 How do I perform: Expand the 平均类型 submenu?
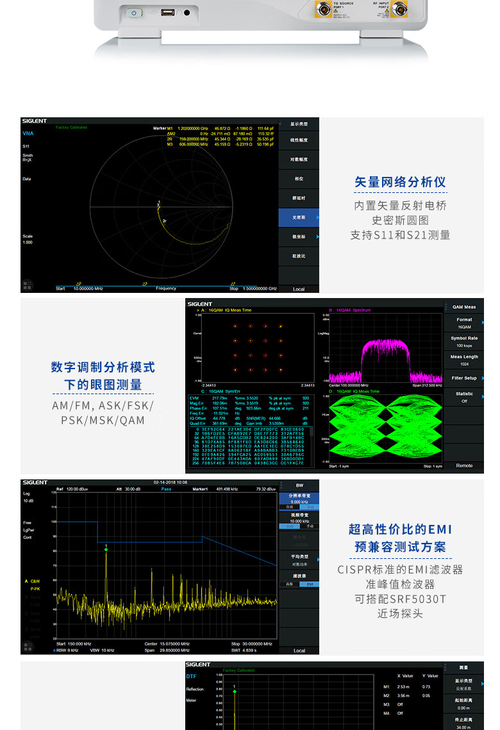[299, 560]
